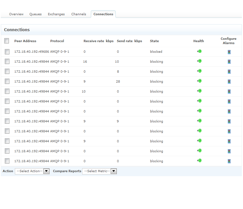
Task: Tick the select-all checkbox in header
Action: (x=7, y=41)
